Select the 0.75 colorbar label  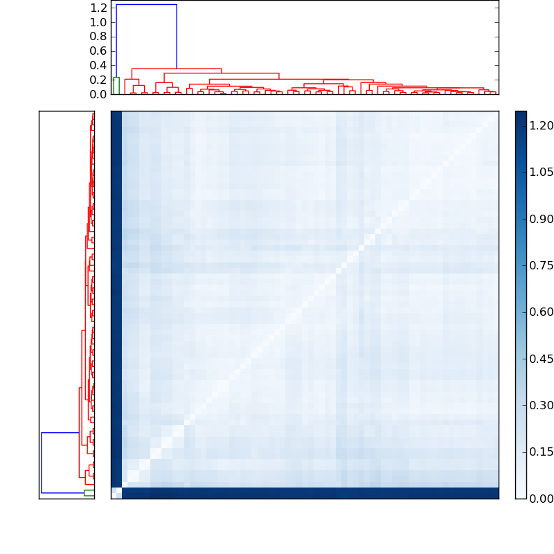tap(542, 265)
